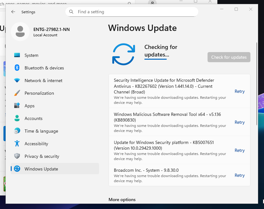Viewport: 264px width, 209px height.
Task: Click the ENTG-27982.1-NN account name
Action: point(51,29)
